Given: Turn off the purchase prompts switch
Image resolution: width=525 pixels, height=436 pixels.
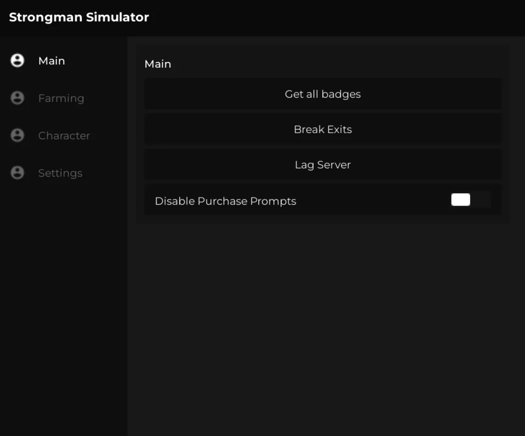Looking at the screenshot, I should [470, 200].
